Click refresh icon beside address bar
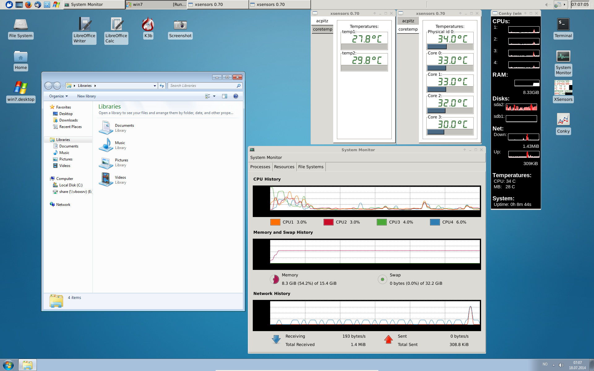Image resolution: width=594 pixels, height=371 pixels. [x=162, y=86]
